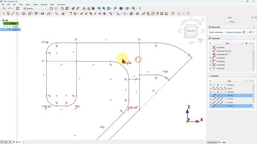This screenshot has width=257, height=144.
Task: Select the Sketch item in model tree
Action: (x=15, y=30)
